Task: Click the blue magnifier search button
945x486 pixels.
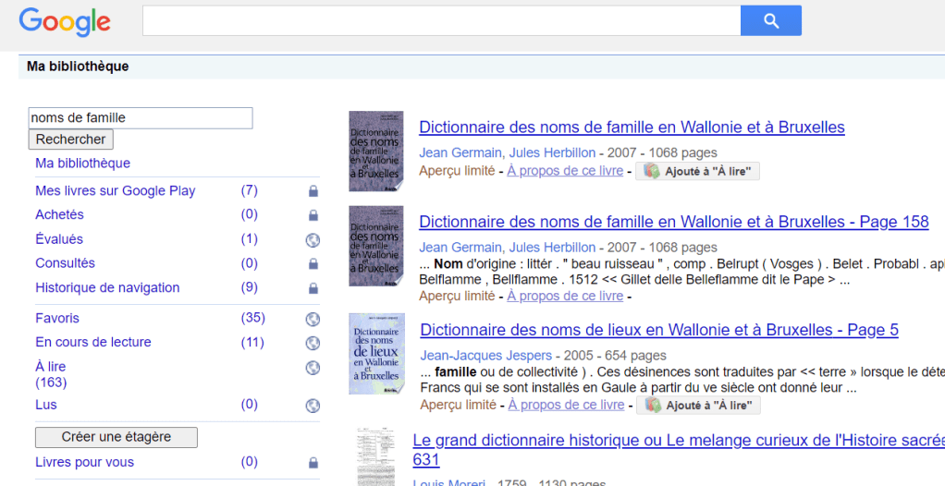Action: [x=770, y=20]
